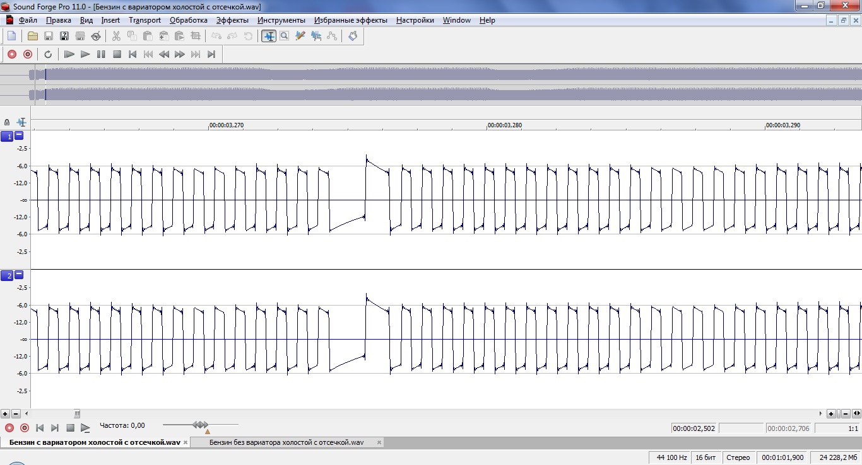The height and width of the screenshot is (465, 862).
Task: Open a file with folder icon
Action: [32, 36]
